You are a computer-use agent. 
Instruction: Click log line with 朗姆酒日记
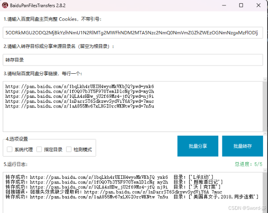click(114, 182)
